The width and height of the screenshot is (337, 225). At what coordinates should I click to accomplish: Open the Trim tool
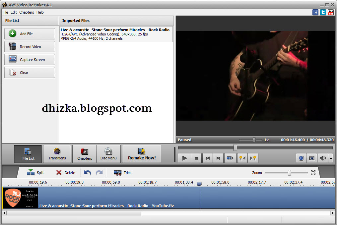point(122,172)
